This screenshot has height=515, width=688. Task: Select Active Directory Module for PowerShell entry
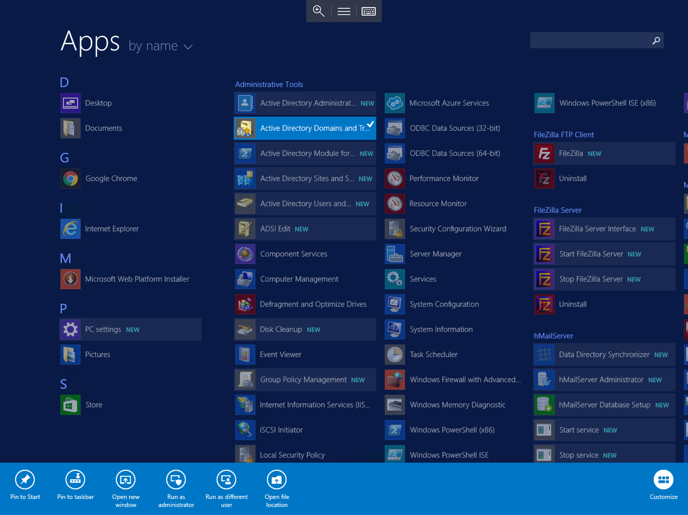(x=305, y=153)
